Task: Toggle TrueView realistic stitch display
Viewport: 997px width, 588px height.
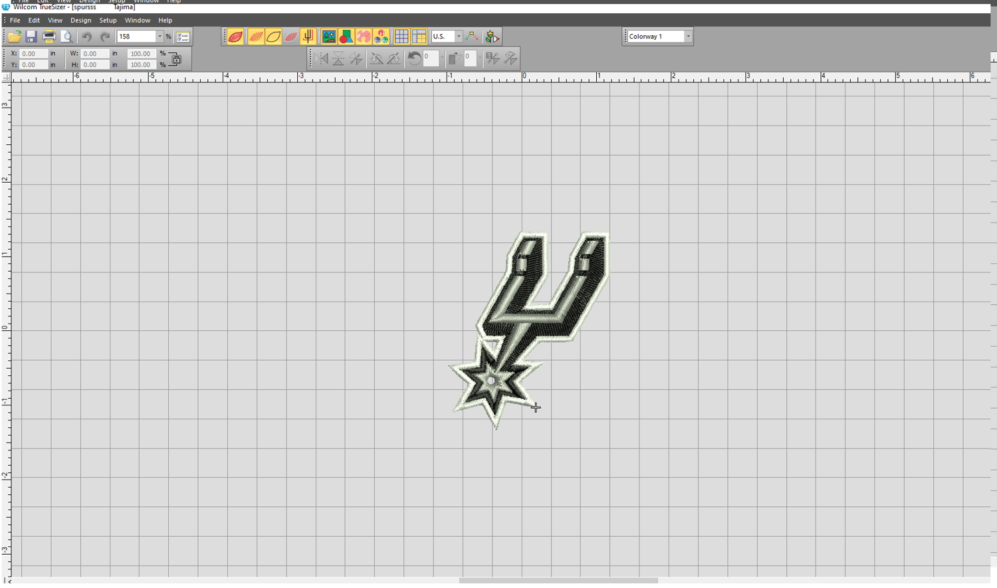Action: (x=235, y=37)
